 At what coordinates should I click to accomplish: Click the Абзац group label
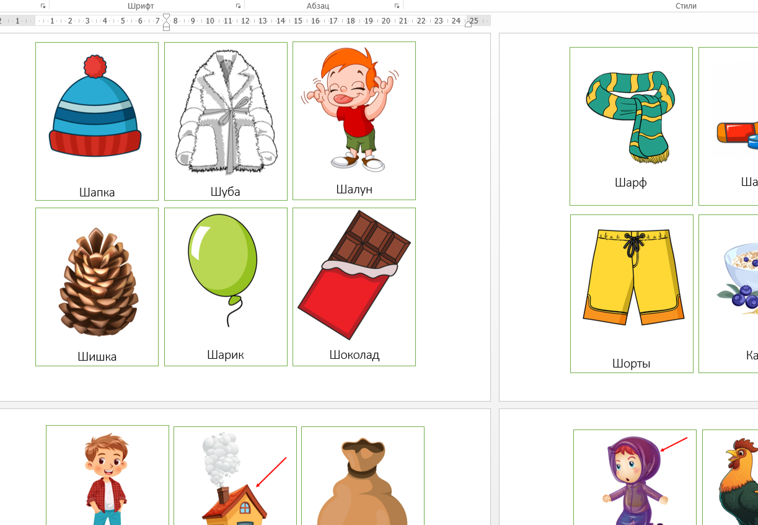(318, 6)
